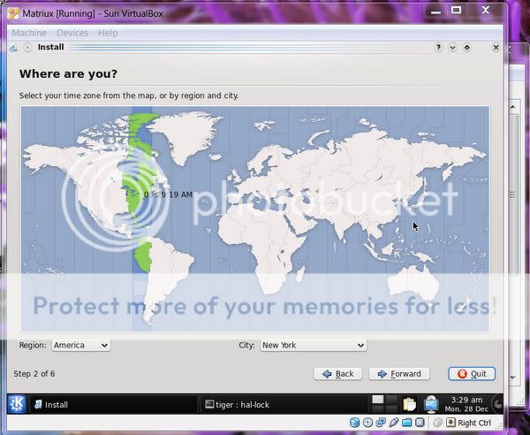Switch to the tiger : hal-lock task
This screenshot has height=435, width=530.
click(284, 405)
